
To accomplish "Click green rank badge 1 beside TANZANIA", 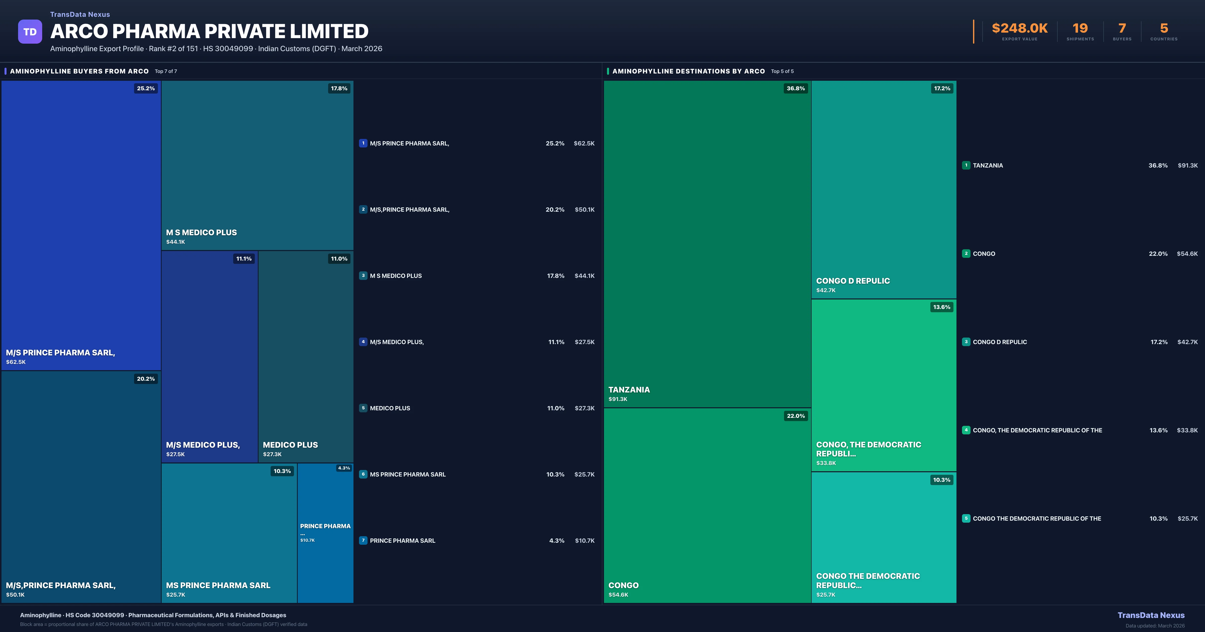I will pyautogui.click(x=966, y=165).
